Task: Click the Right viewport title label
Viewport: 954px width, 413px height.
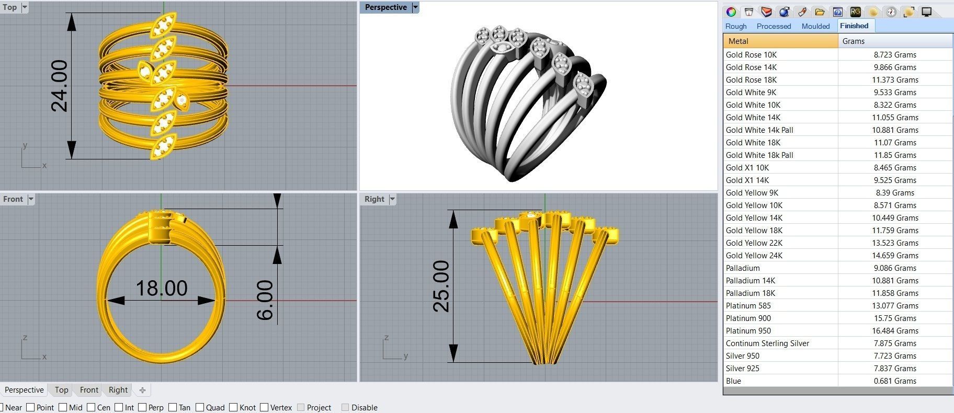Action: click(374, 199)
